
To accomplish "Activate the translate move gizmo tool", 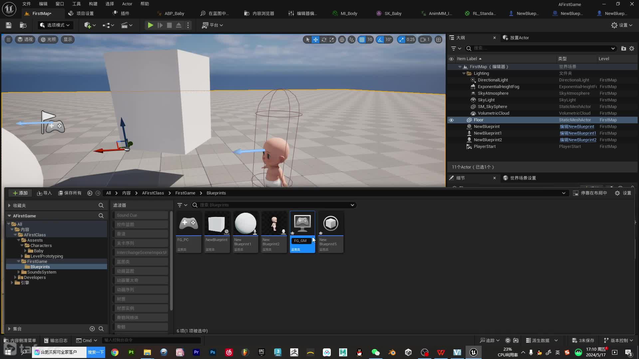I will coord(316,40).
